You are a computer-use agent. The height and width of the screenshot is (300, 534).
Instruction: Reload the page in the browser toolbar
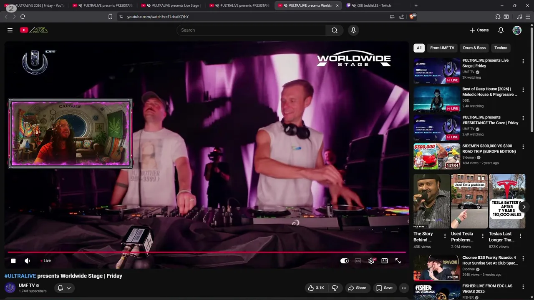pos(23,17)
